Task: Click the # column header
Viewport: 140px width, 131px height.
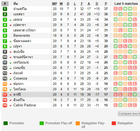Action: point(5,4)
